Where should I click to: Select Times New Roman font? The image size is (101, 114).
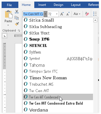[58, 78]
